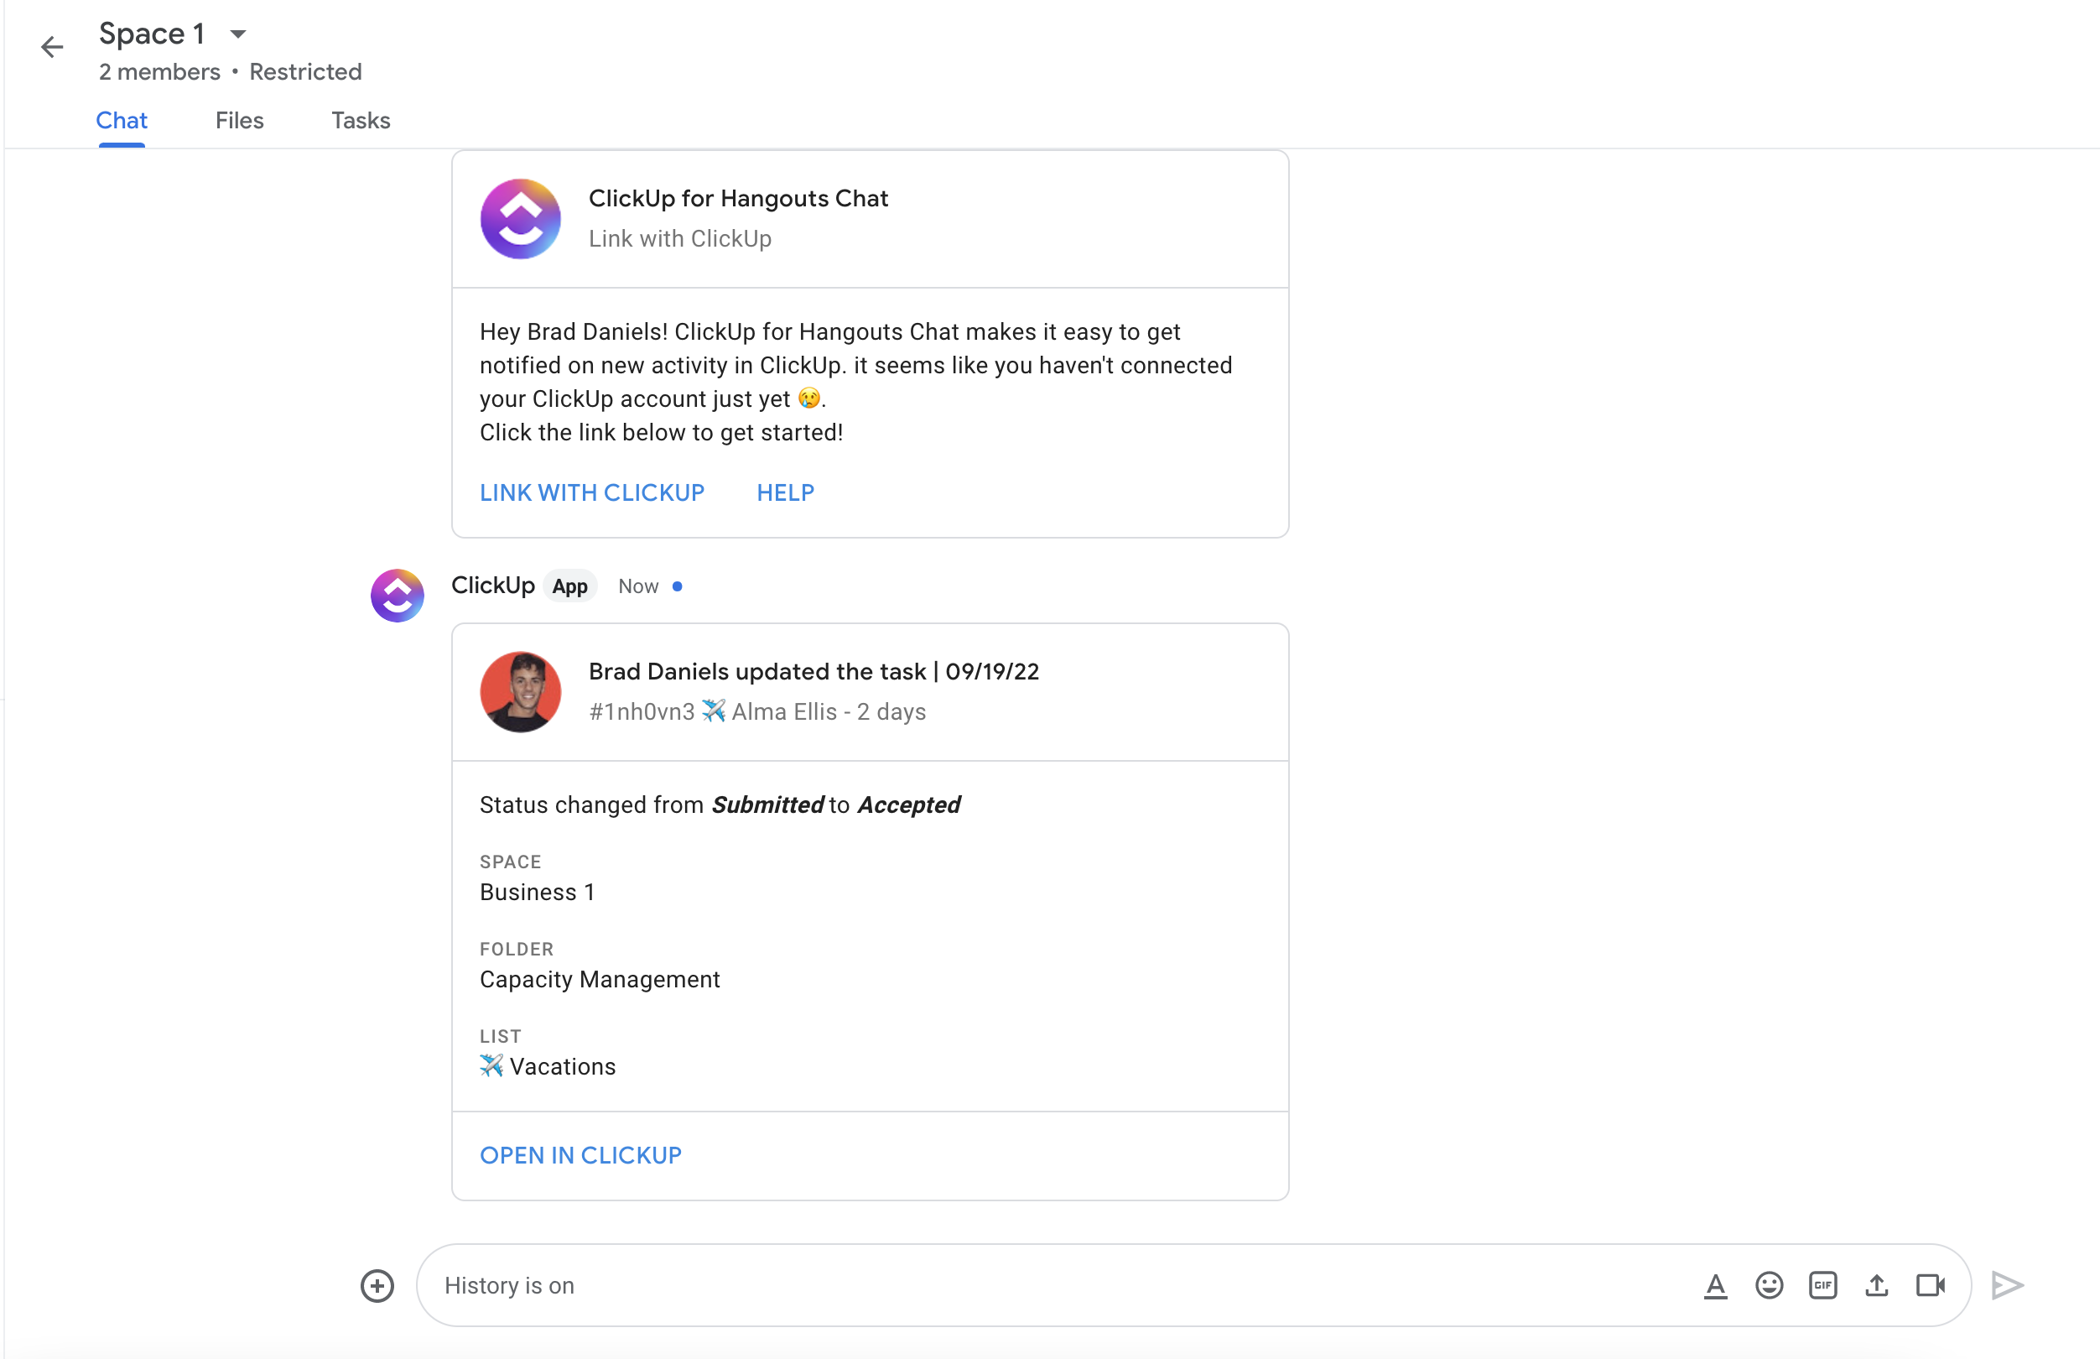Open the GIF picker
The height and width of the screenshot is (1359, 2100).
[x=1822, y=1286]
